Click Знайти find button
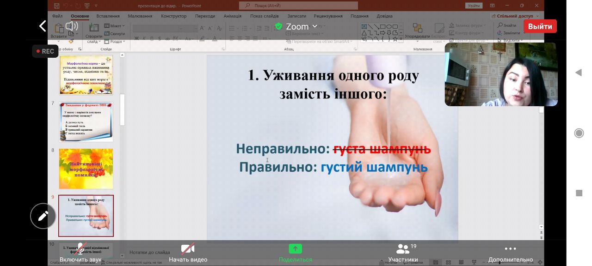 pyautogui.click(x=507, y=25)
